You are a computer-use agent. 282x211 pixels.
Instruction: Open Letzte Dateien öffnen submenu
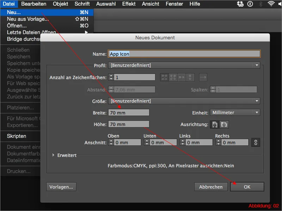[x=48, y=32]
